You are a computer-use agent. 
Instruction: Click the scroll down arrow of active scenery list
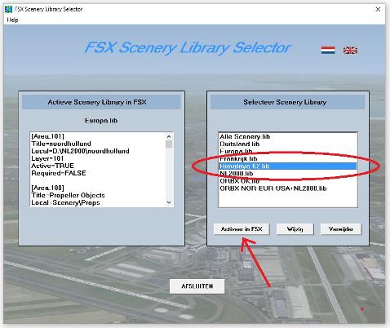tap(169, 202)
